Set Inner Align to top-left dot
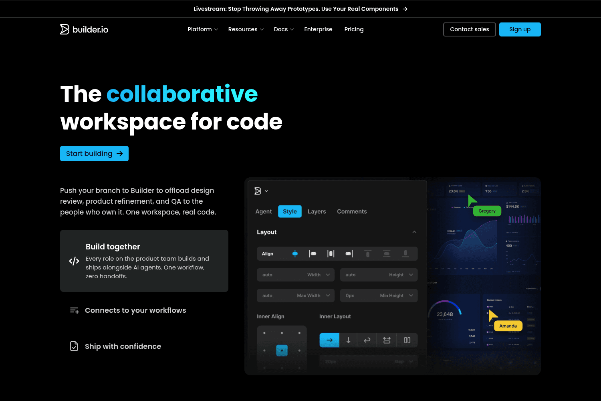This screenshot has width=601, height=401. click(x=264, y=333)
